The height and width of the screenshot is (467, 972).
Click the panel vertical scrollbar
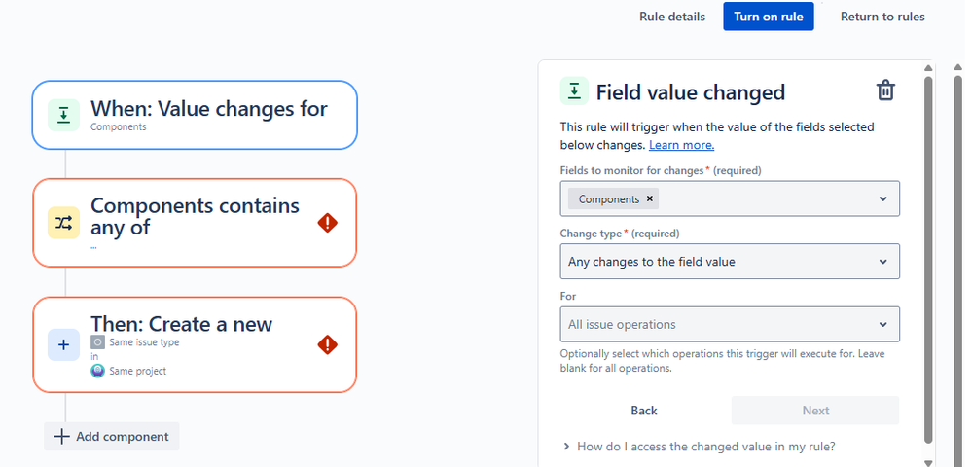coord(928,263)
